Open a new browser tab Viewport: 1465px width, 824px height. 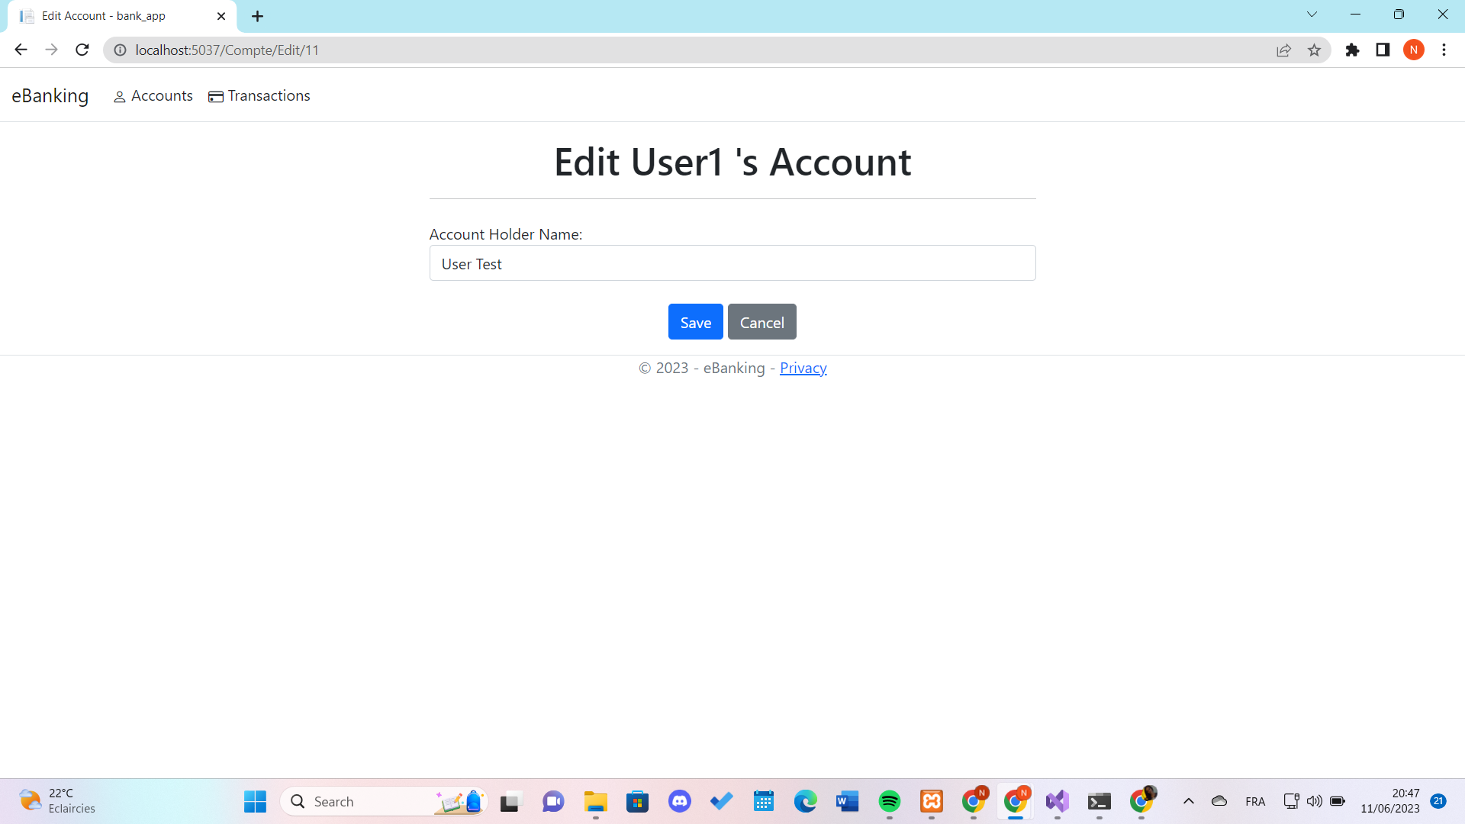pyautogui.click(x=258, y=16)
